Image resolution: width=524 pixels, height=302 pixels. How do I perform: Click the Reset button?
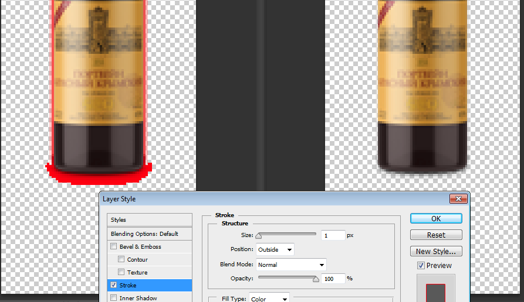(x=436, y=235)
